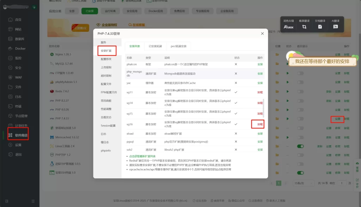
Task: Uninstall the sg16 extension
Action: coord(259,124)
